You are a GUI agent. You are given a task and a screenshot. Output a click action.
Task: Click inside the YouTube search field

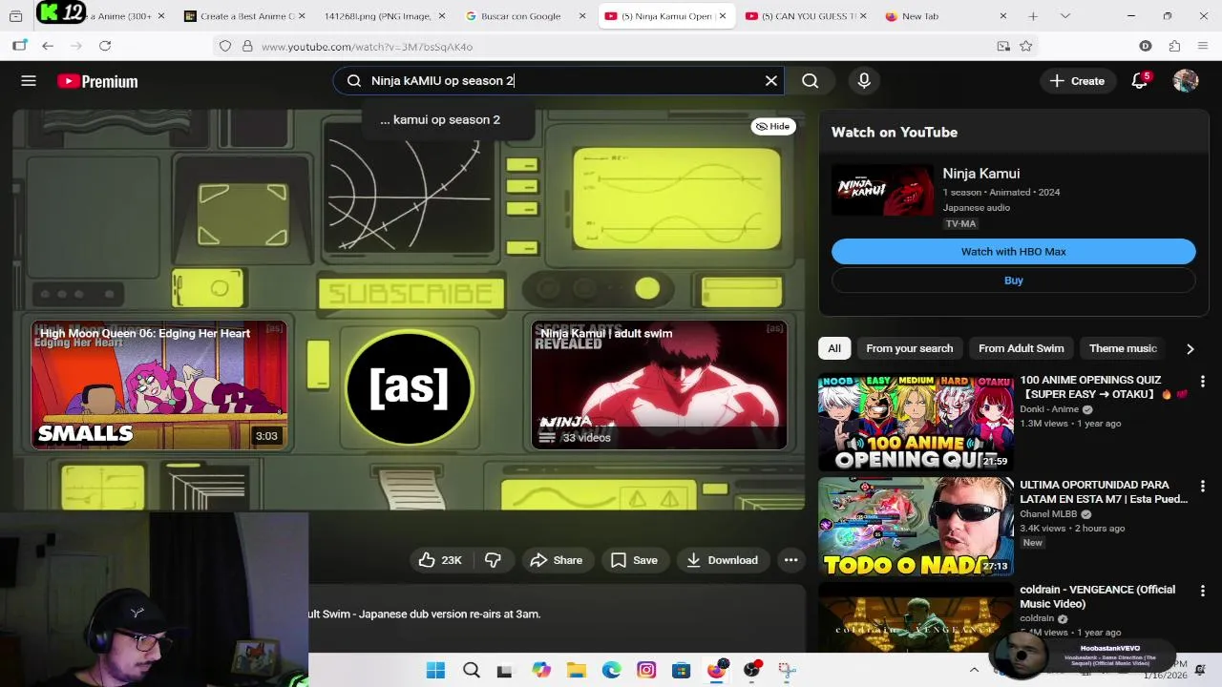tap(558, 81)
